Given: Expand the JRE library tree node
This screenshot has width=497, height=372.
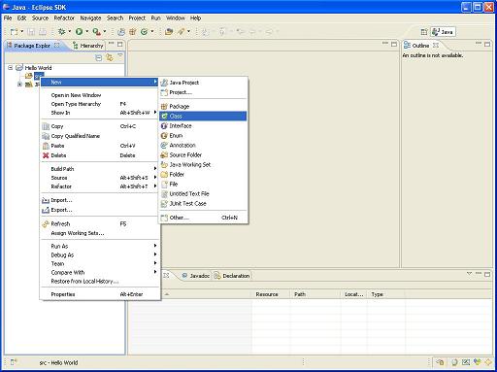Looking at the screenshot, I should coord(19,85).
